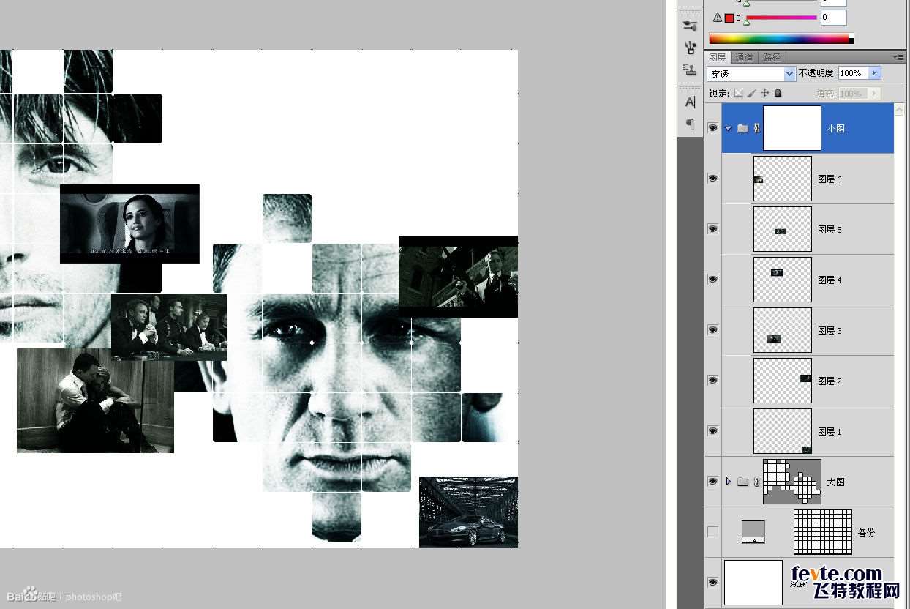This screenshot has height=609, width=910.
Task: Select the 图层 3 thumbnail
Action: tap(783, 330)
